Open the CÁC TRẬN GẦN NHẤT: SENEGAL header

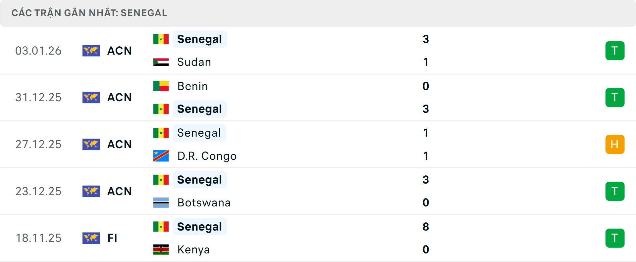[x=90, y=13]
